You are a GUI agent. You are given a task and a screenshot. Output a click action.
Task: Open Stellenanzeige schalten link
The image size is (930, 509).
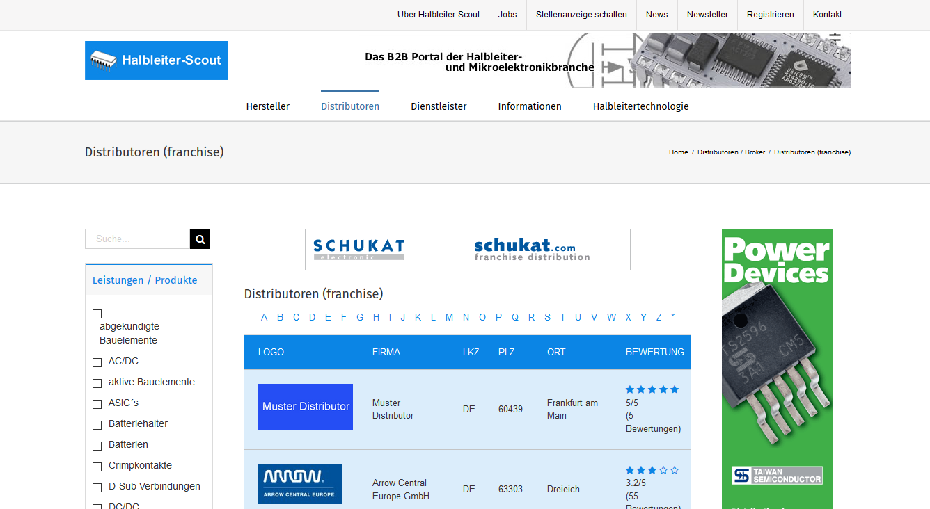click(x=581, y=15)
